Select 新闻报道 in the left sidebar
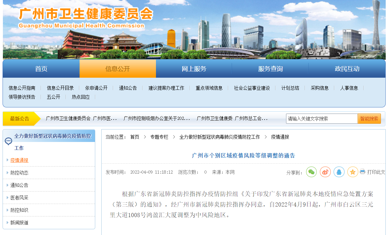 point(19,223)
